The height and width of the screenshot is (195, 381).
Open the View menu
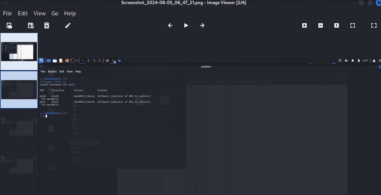pyautogui.click(x=40, y=13)
